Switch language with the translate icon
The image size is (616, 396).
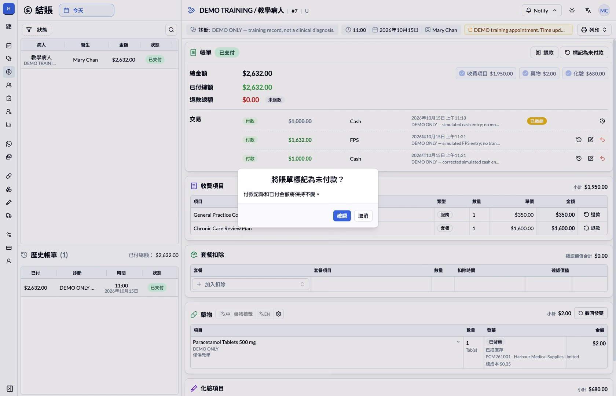pyautogui.click(x=588, y=10)
